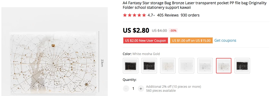Click the US $2.00 New User Coupon
Viewport: 270px width, 96px height.
click(146, 41)
